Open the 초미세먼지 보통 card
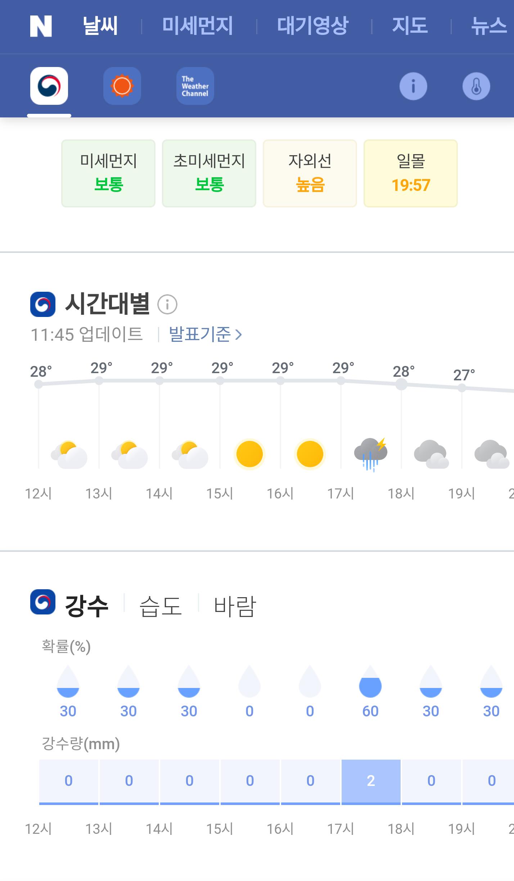 tap(209, 173)
